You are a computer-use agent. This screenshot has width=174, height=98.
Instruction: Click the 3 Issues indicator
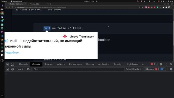click(155, 69)
